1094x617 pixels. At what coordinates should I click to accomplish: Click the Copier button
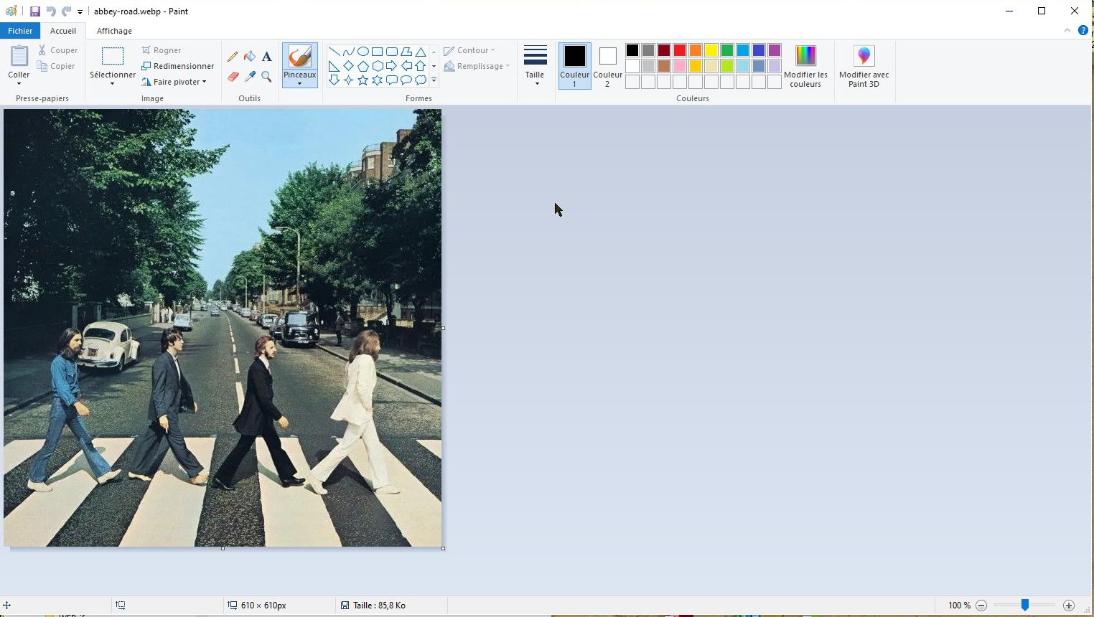coord(57,66)
